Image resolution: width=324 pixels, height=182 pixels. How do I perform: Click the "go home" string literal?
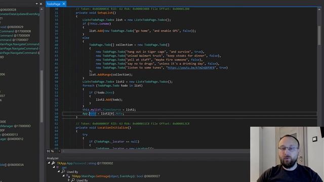coord(141,31)
